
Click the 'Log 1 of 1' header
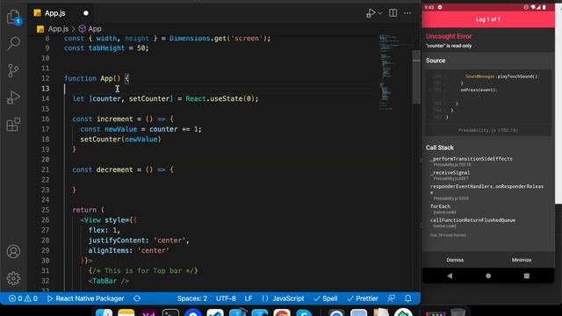pos(488,19)
